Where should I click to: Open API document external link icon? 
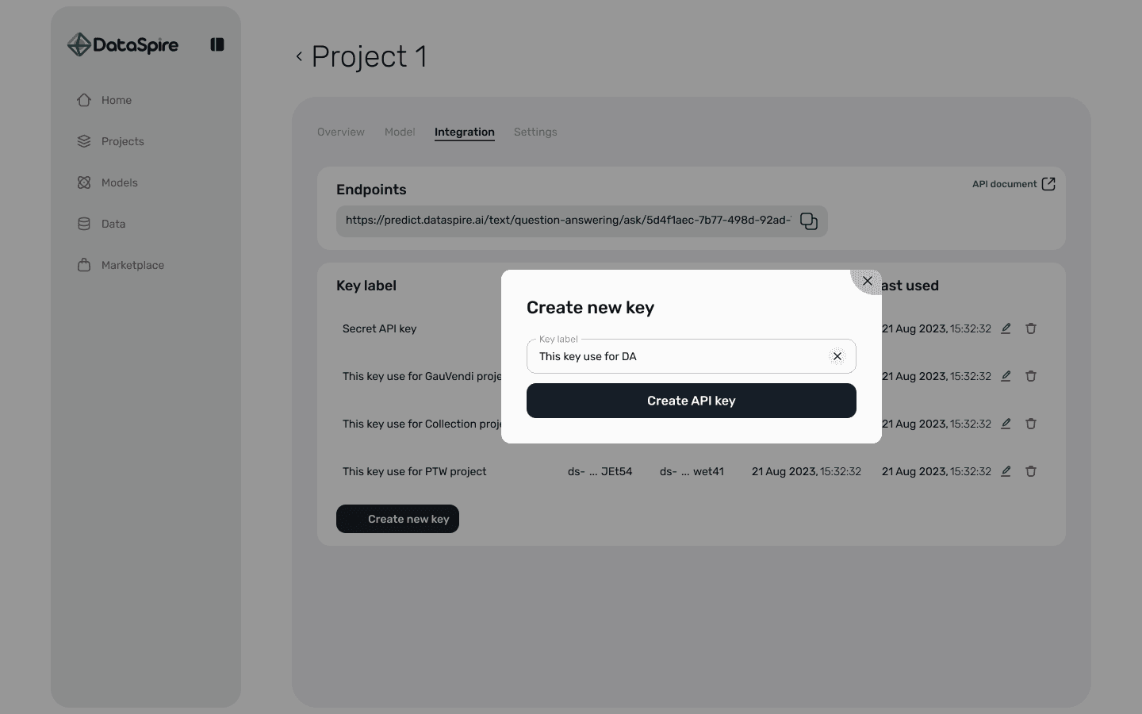1048,184
